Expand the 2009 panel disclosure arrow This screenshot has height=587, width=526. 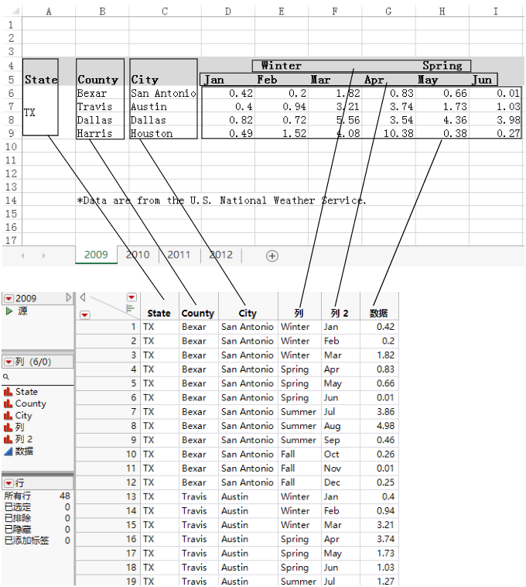[x=68, y=297]
